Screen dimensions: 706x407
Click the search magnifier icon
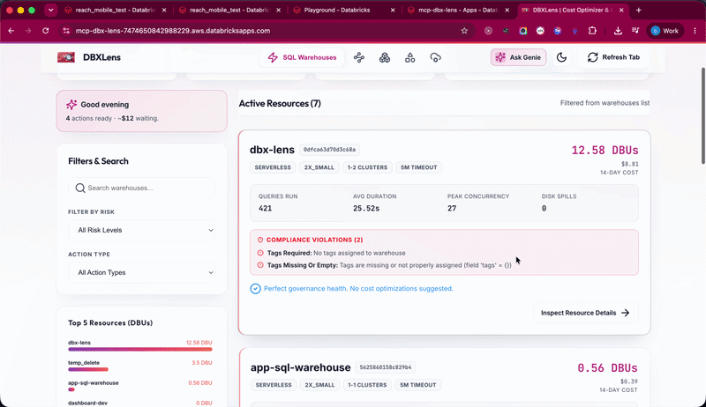click(x=80, y=188)
